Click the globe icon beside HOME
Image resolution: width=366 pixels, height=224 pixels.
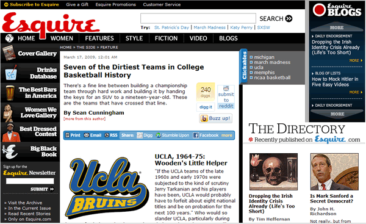click(x=9, y=38)
